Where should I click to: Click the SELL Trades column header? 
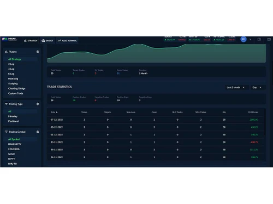point(201,112)
